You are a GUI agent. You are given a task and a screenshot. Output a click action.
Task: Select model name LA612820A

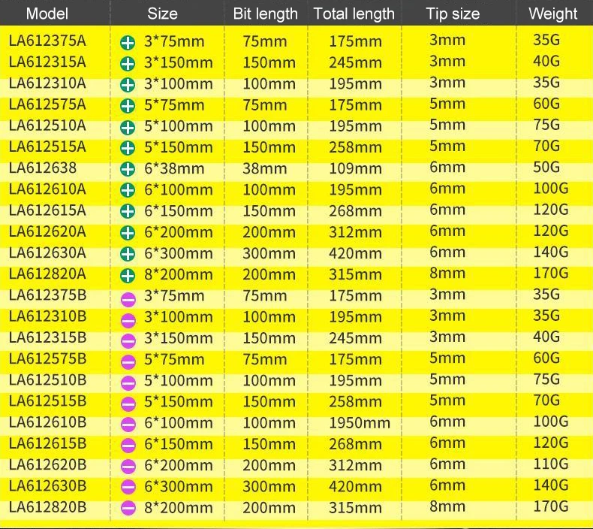pos(47,274)
